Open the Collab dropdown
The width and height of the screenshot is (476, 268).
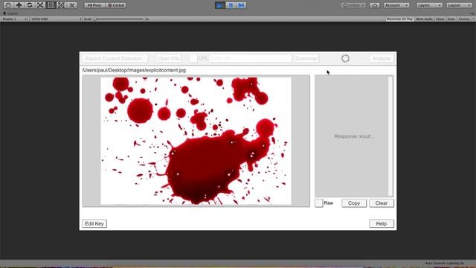pos(353,5)
